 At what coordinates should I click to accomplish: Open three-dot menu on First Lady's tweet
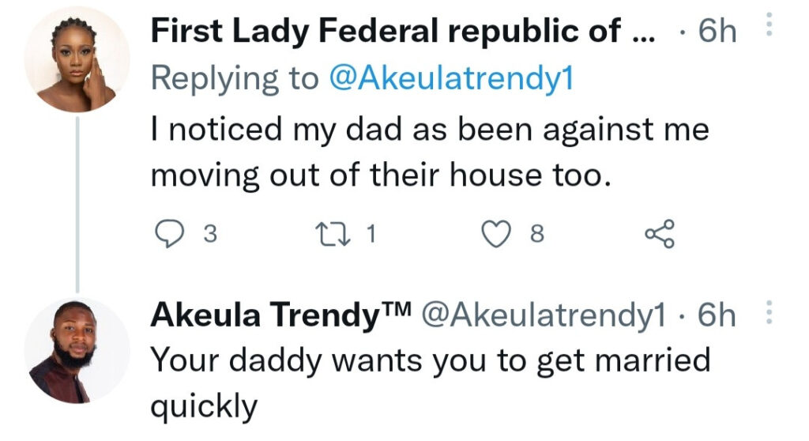click(769, 24)
